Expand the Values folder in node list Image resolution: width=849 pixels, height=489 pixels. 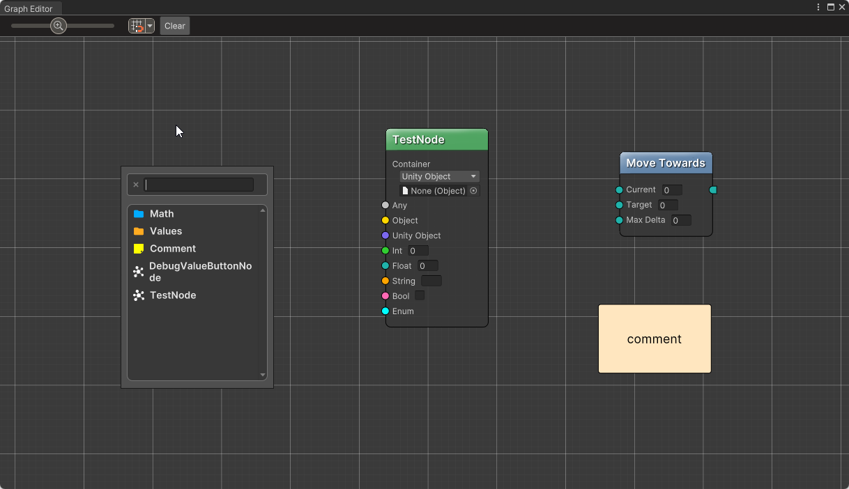(x=166, y=231)
